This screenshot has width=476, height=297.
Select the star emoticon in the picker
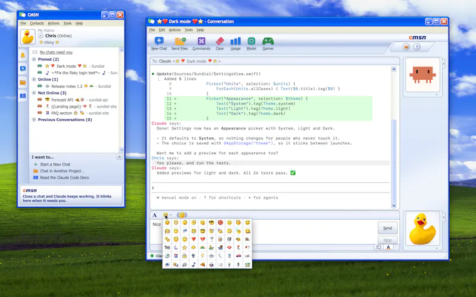tap(184, 247)
